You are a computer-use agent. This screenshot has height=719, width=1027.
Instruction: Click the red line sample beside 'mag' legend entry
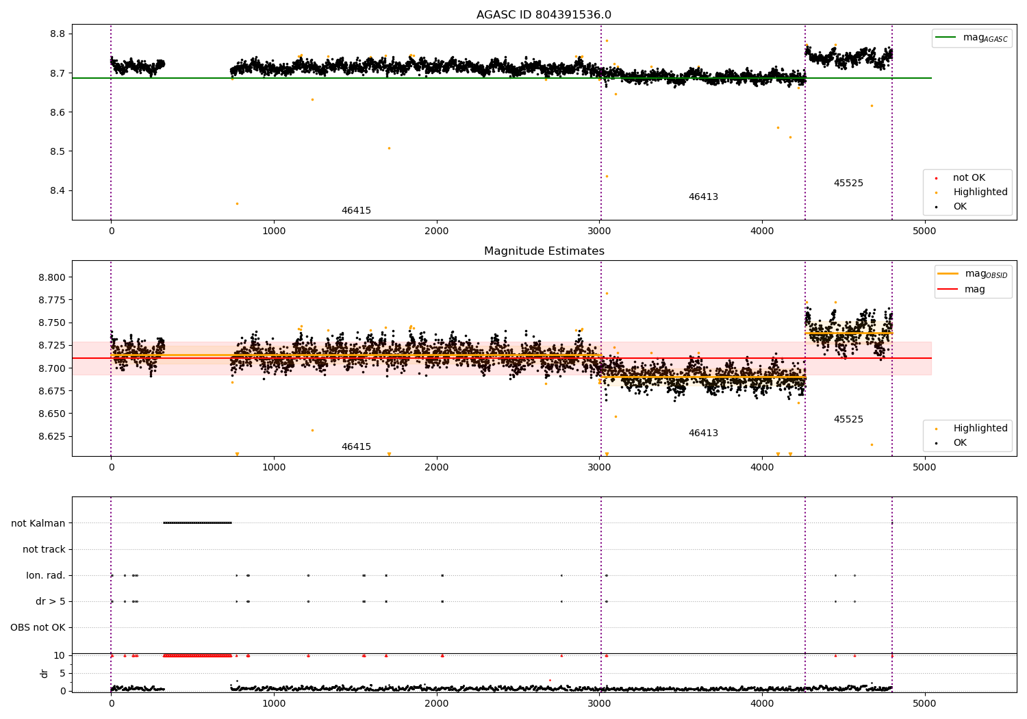tap(948, 289)
